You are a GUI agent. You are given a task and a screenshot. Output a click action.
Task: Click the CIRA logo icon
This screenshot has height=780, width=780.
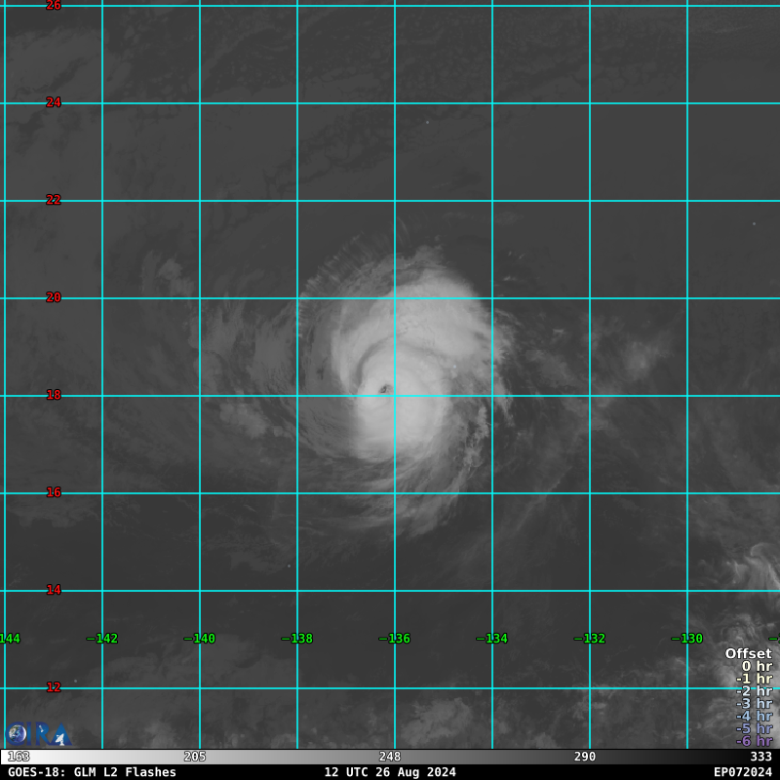tap(38, 734)
